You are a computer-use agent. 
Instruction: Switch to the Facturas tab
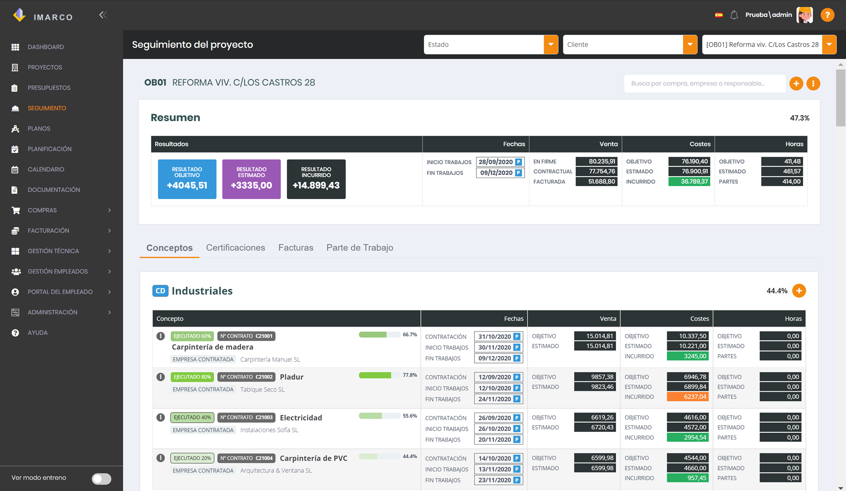(x=296, y=248)
